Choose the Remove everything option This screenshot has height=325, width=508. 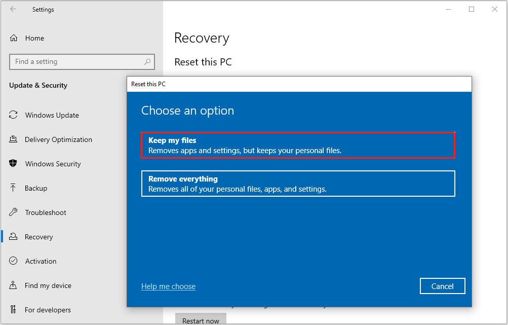point(298,184)
